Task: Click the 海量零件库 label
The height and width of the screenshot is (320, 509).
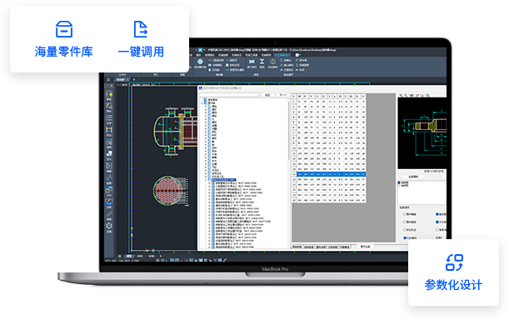Action: point(64,52)
